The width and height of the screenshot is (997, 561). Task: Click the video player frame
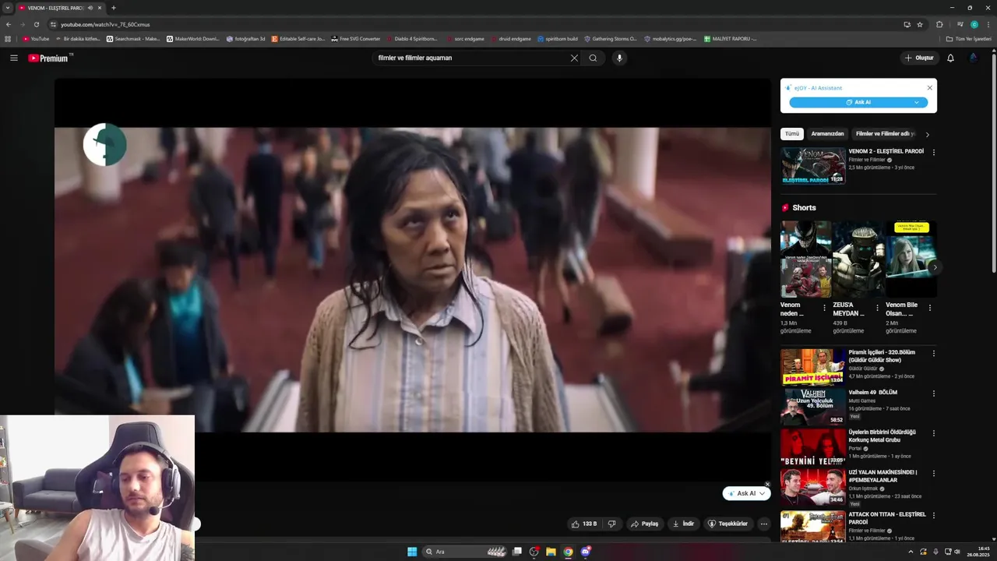pyautogui.click(x=413, y=280)
